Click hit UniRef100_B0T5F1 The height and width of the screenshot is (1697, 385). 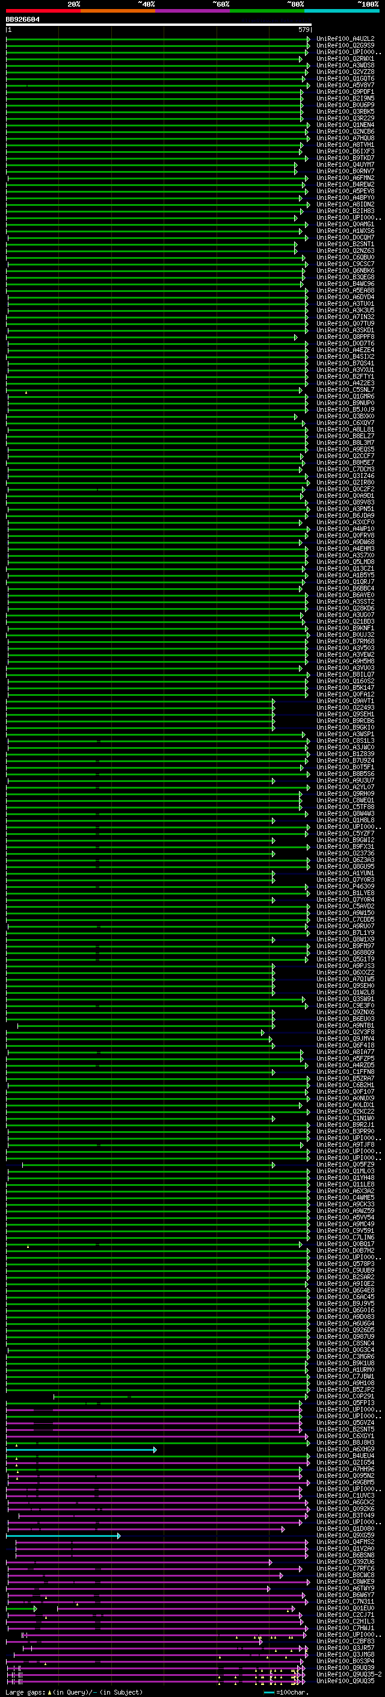[345, 768]
